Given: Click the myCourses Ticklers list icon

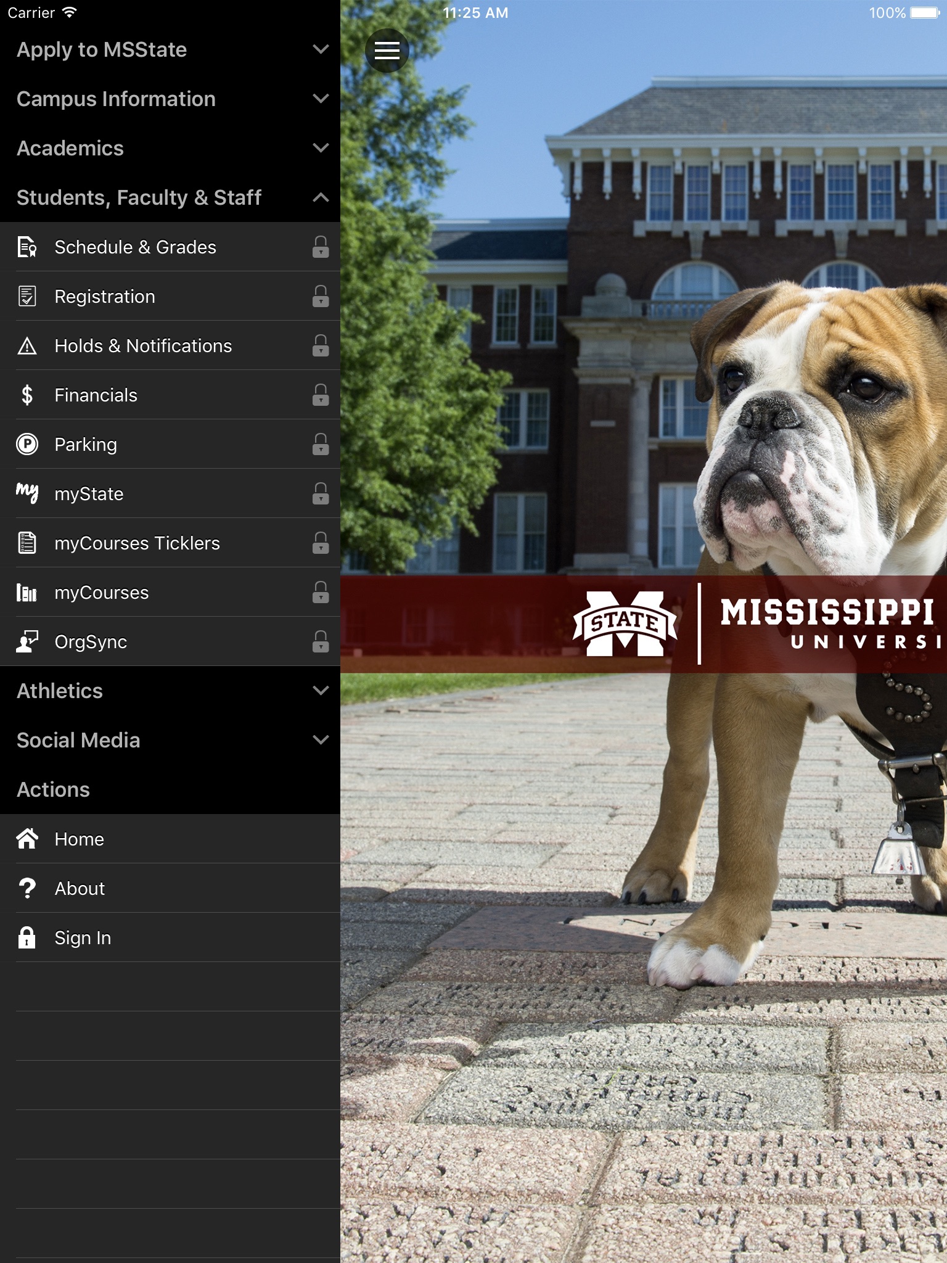Looking at the screenshot, I should [x=27, y=543].
